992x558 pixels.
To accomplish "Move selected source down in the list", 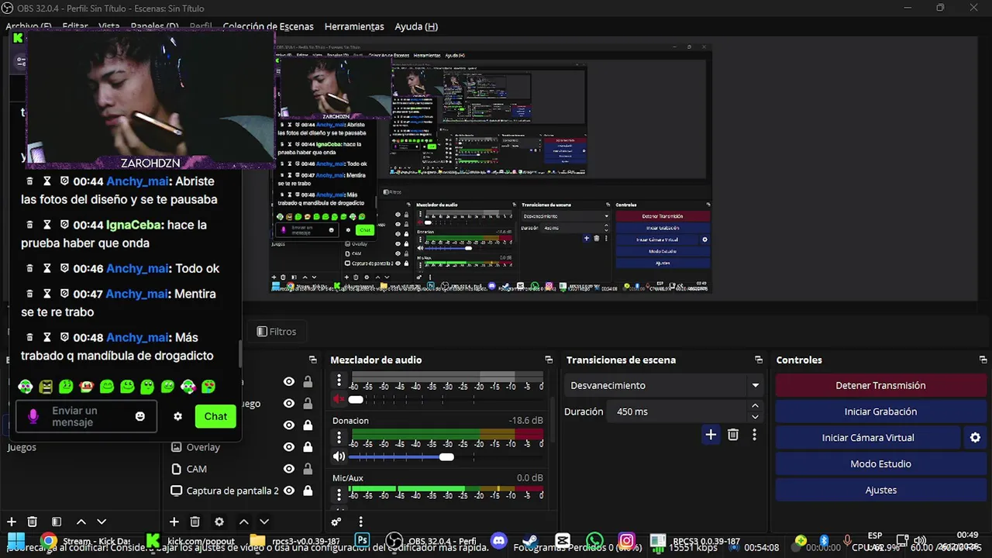I will click(x=264, y=522).
